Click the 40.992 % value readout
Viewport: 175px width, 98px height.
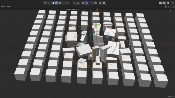77,45
